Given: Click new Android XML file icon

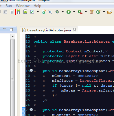Looking at the screenshot, I should click(44, 12).
